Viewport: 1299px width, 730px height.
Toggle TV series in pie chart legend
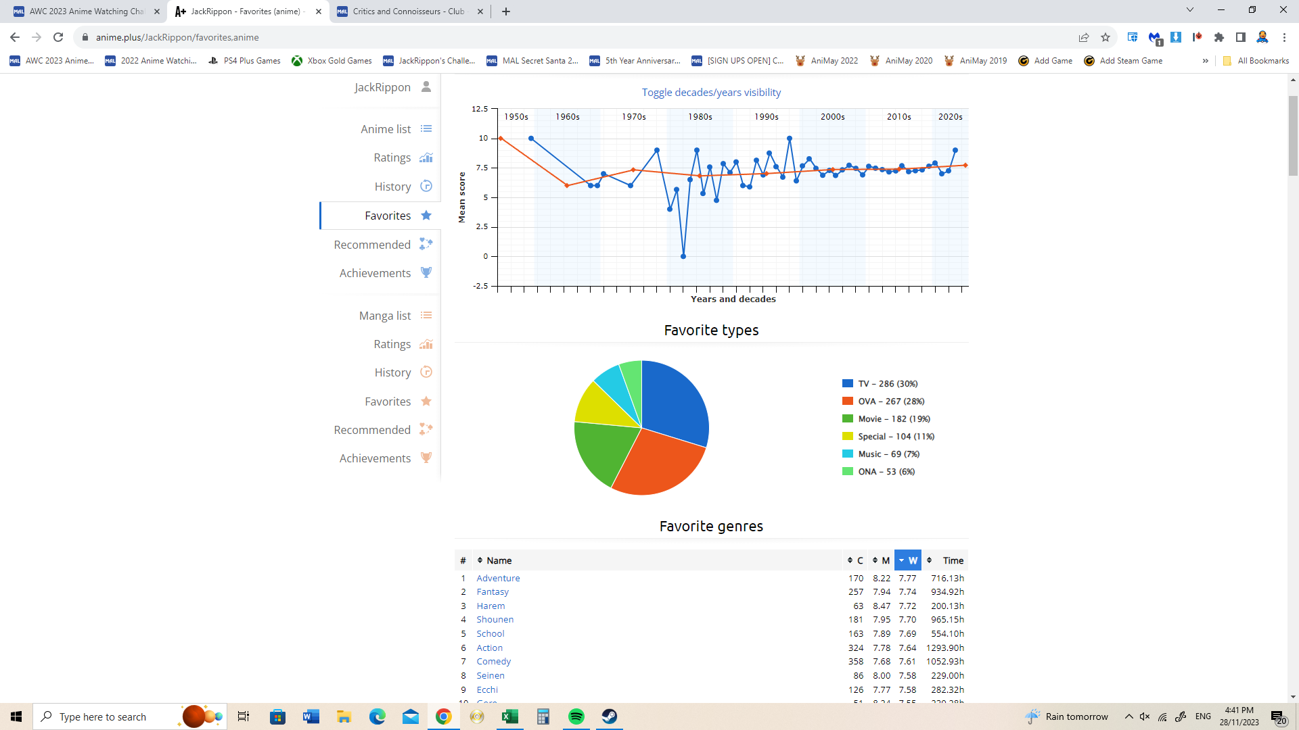[887, 383]
